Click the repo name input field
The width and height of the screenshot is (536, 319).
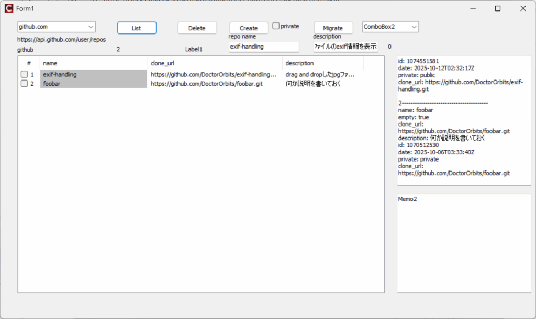click(263, 47)
